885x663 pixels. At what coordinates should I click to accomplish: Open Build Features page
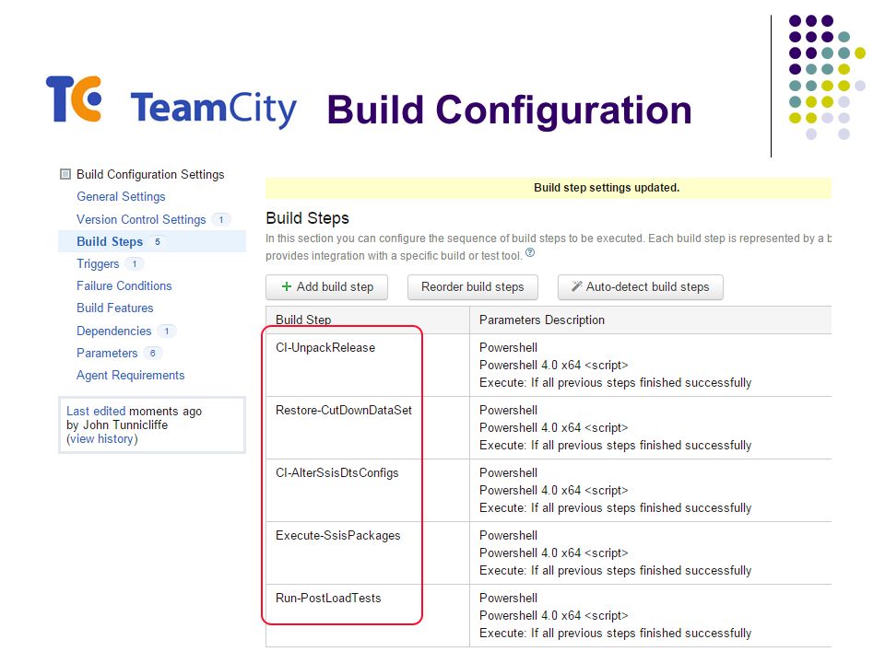(x=115, y=308)
